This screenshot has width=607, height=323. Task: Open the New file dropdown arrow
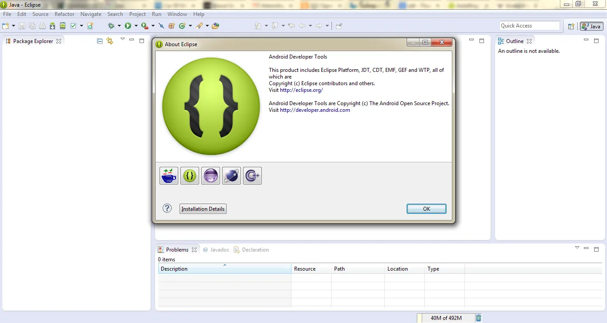point(14,26)
